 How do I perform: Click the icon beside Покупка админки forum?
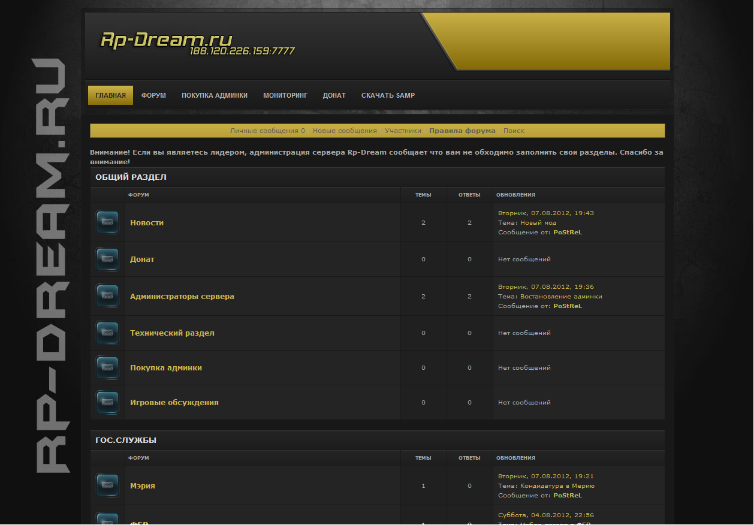(x=107, y=367)
